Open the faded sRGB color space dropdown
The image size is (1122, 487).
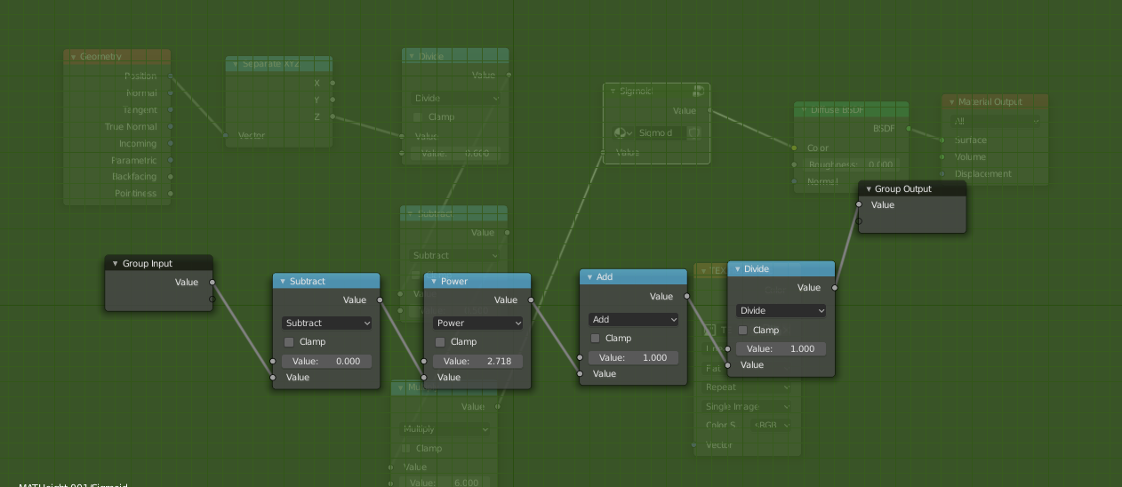click(771, 426)
